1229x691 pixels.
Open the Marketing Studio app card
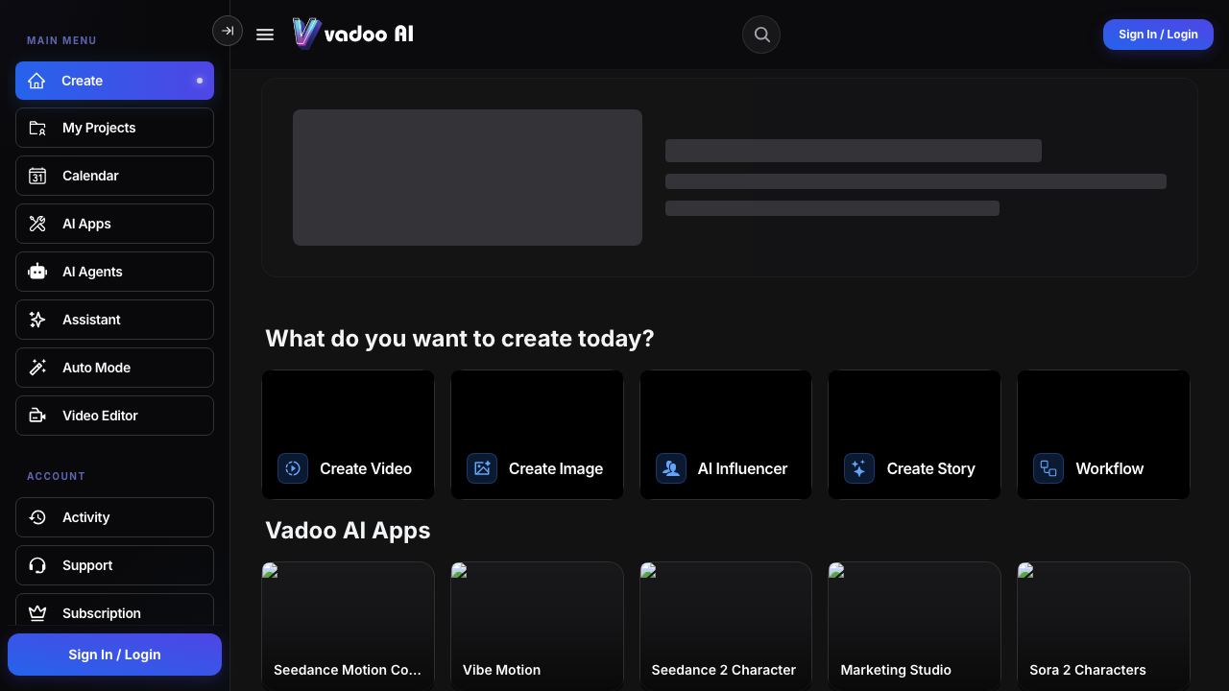click(x=914, y=626)
